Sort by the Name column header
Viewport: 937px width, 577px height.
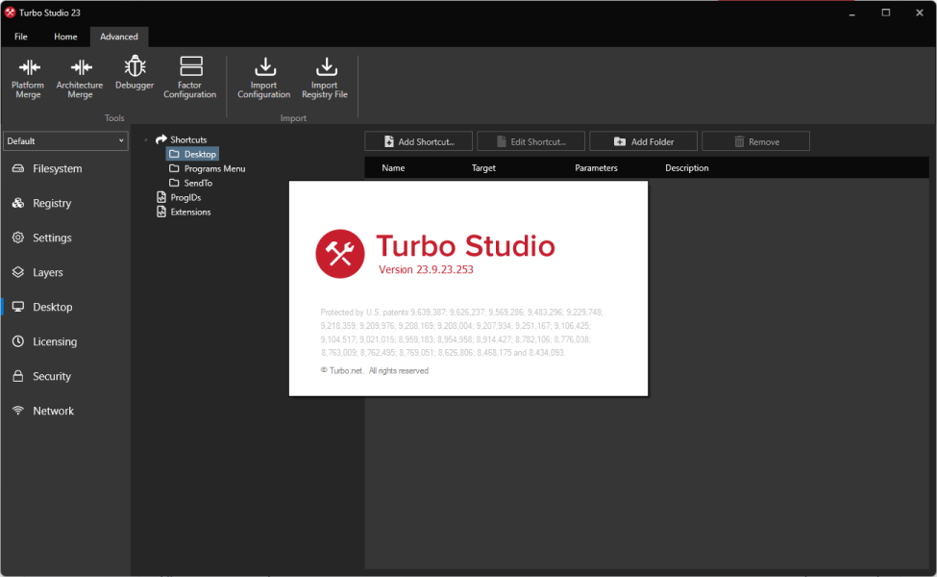[x=393, y=168]
